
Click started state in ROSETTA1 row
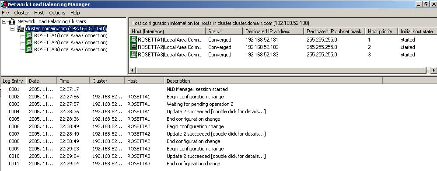pyautogui.click(x=408, y=39)
